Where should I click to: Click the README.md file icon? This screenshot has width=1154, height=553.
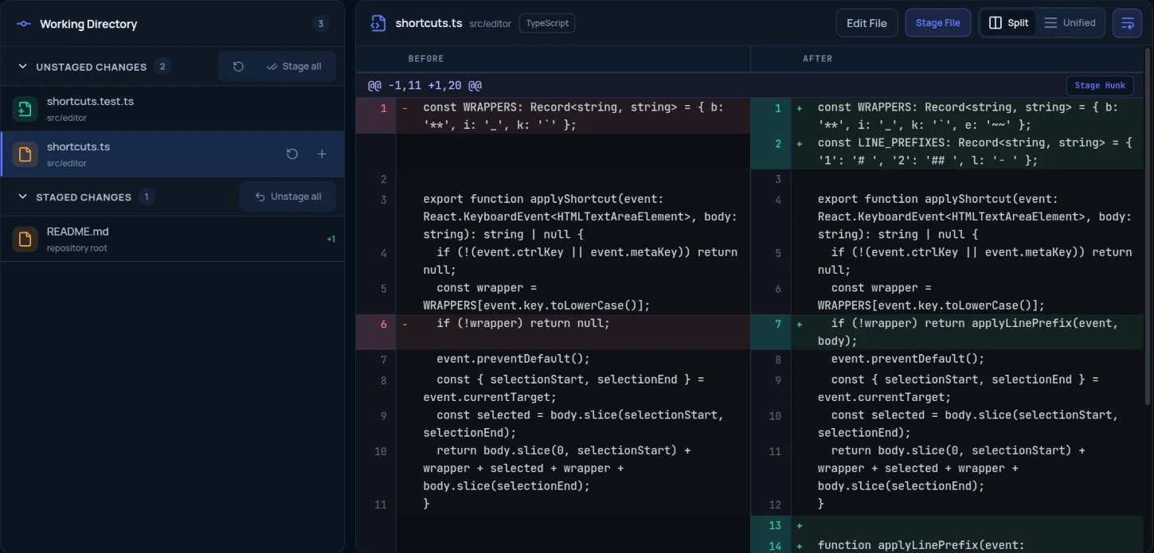click(x=25, y=239)
